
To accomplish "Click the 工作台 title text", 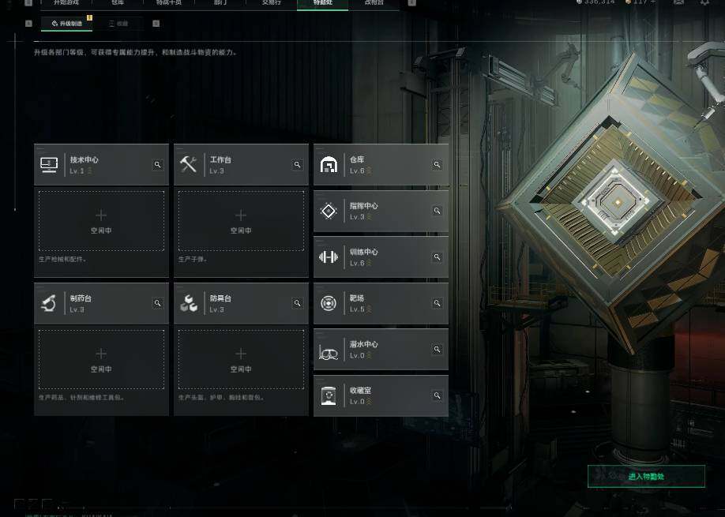I will click(x=220, y=159).
